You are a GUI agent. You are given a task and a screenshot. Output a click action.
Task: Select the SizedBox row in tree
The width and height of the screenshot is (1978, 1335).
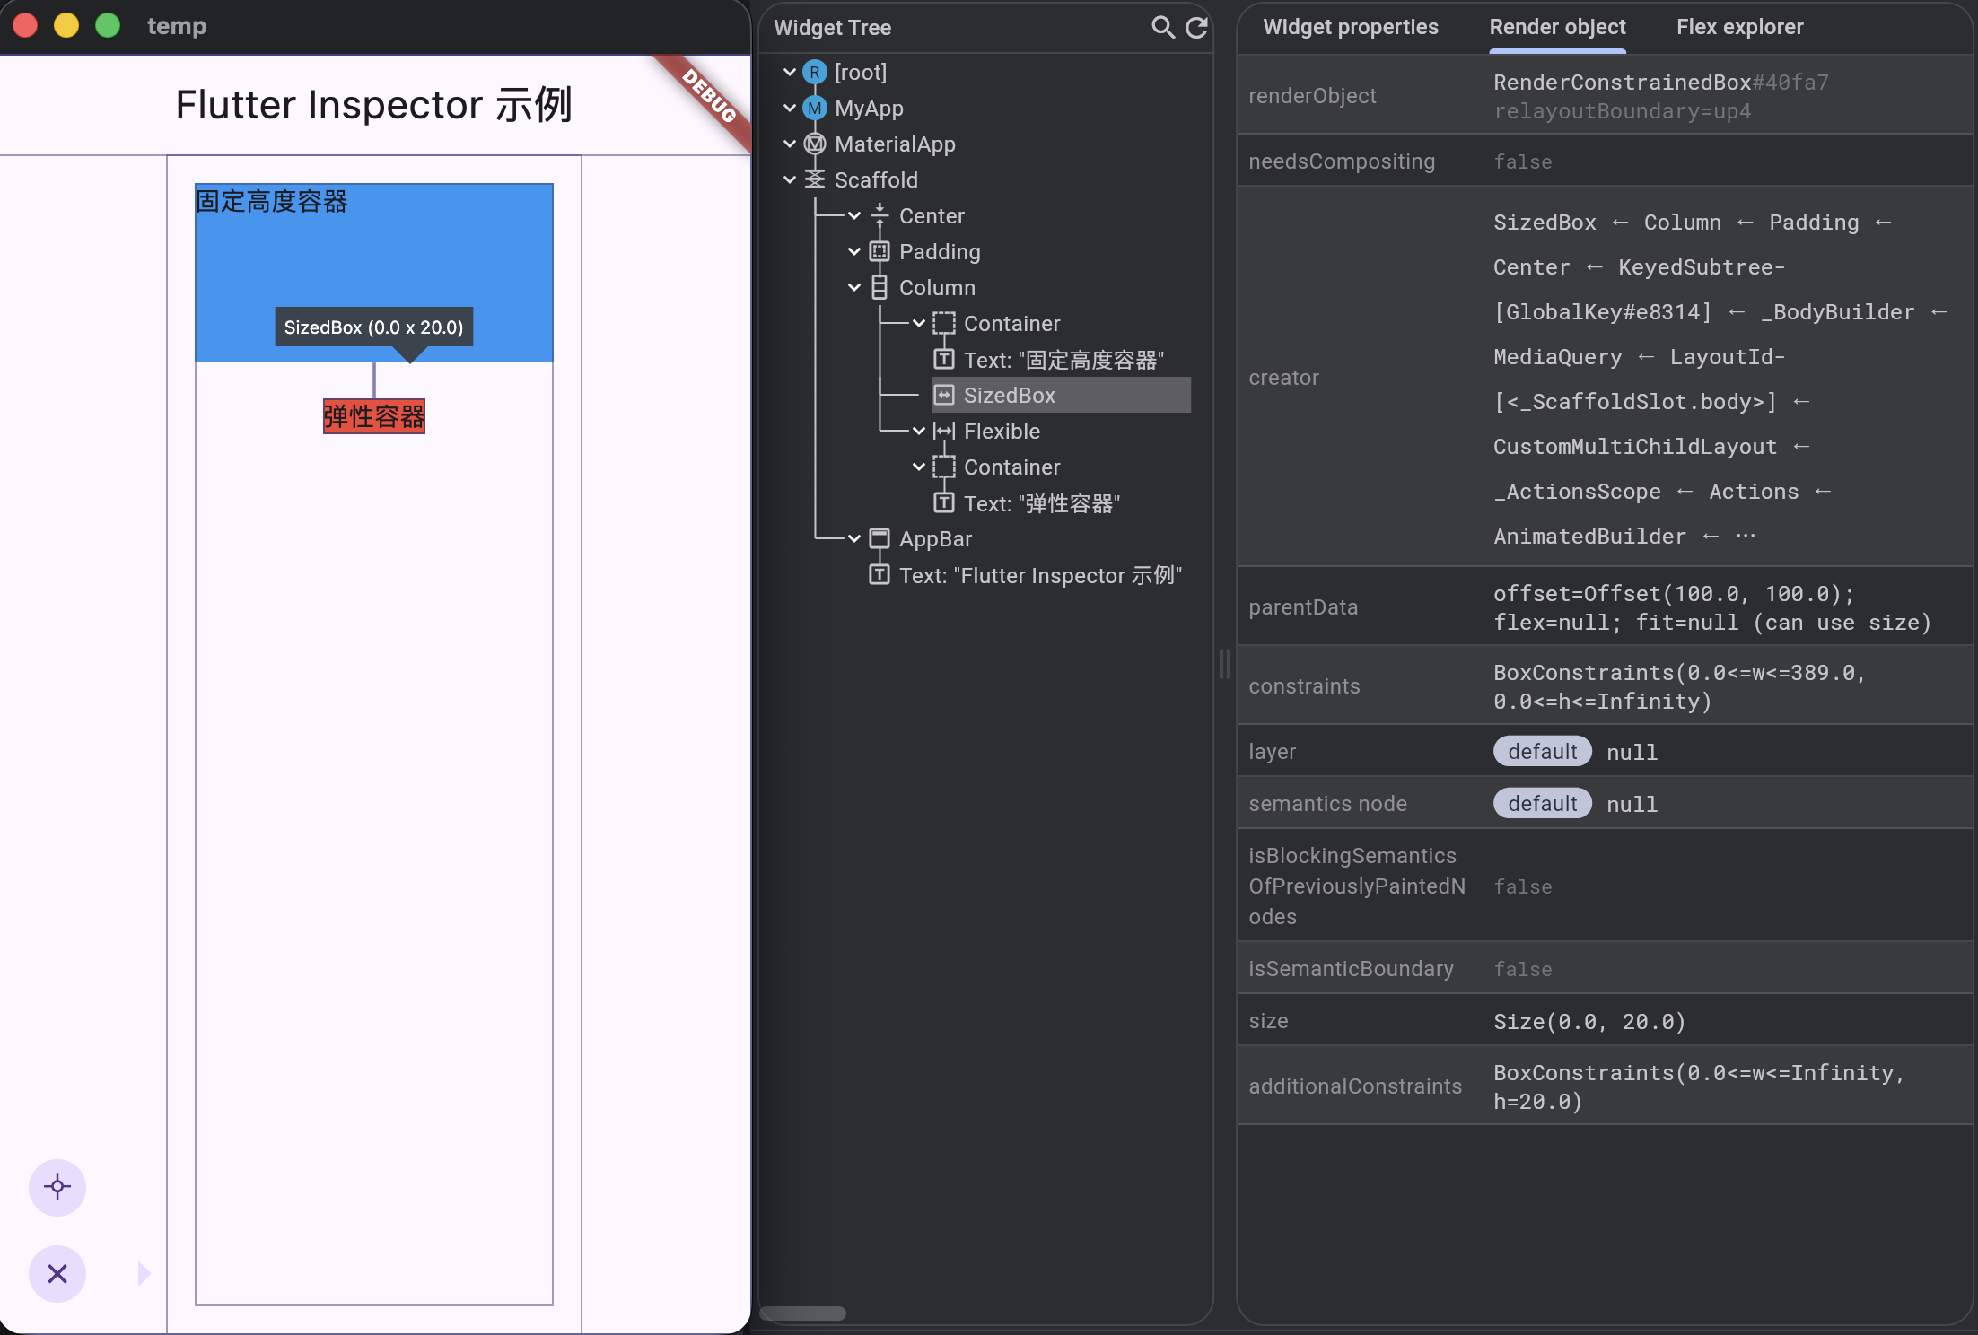[1061, 396]
